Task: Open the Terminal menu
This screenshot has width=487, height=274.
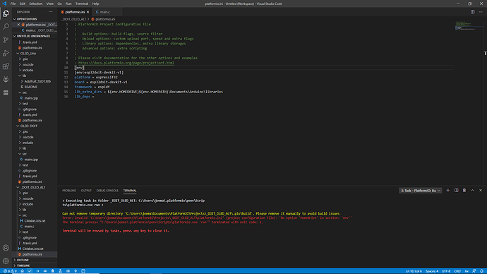Action: [82, 4]
